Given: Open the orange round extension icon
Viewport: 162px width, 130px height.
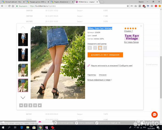Looking at the screenshot, I should (x=160, y=6).
